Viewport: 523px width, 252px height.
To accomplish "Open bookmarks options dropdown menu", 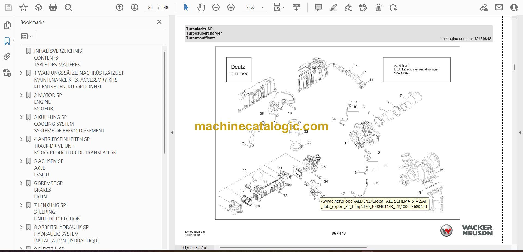I will pos(26,36).
